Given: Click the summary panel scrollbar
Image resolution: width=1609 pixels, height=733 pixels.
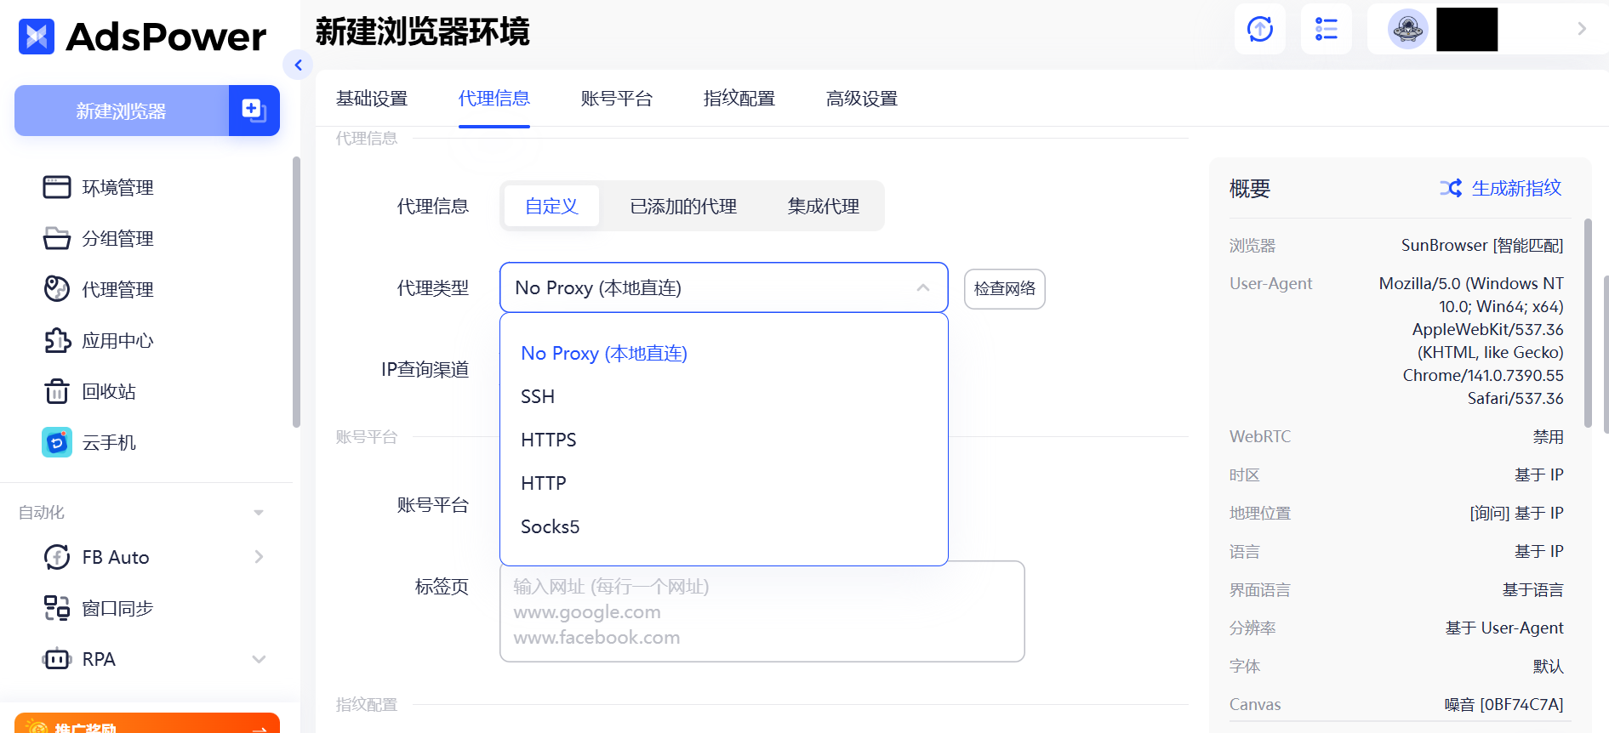Looking at the screenshot, I should pyautogui.click(x=1588, y=323).
